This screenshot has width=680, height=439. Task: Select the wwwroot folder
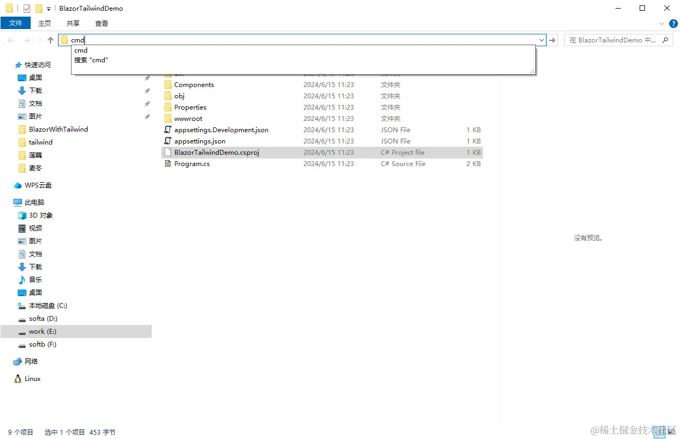click(322, 119)
